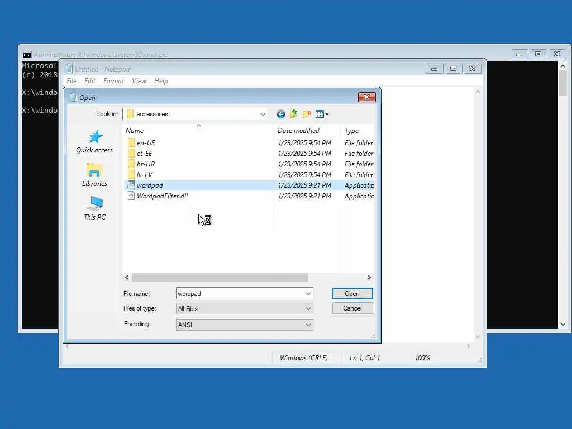Select the lv-LV folder icon
Screen dimensions: 572x429
click(131, 174)
